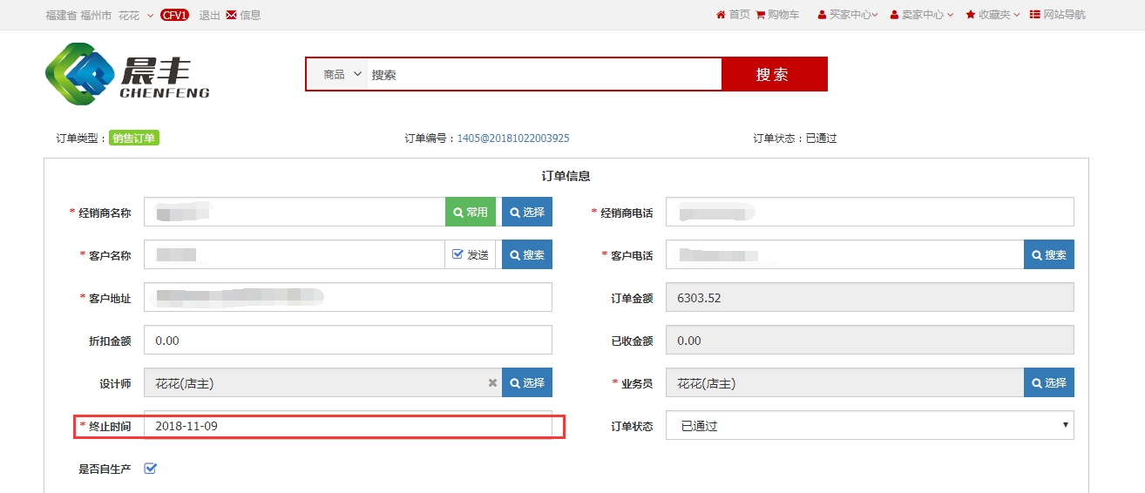Click the 终止时间 date field
Image resolution: width=1145 pixels, height=493 pixels.
point(347,427)
